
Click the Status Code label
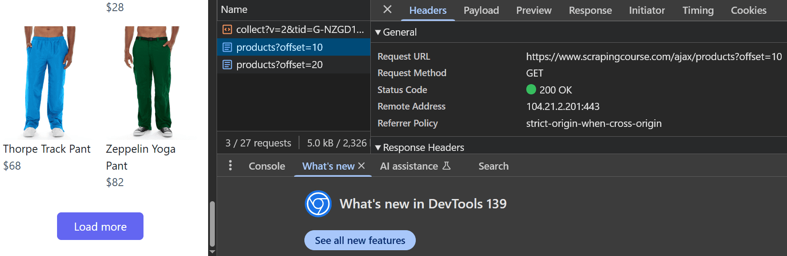click(x=402, y=90)
